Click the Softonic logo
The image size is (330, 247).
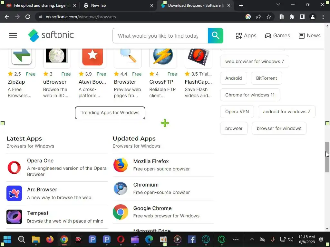click(51, 35)
